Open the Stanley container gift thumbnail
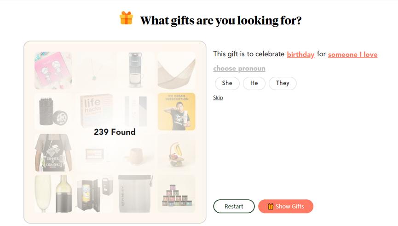The width and height of the screenshot is (398, 226). coord(135,193)
